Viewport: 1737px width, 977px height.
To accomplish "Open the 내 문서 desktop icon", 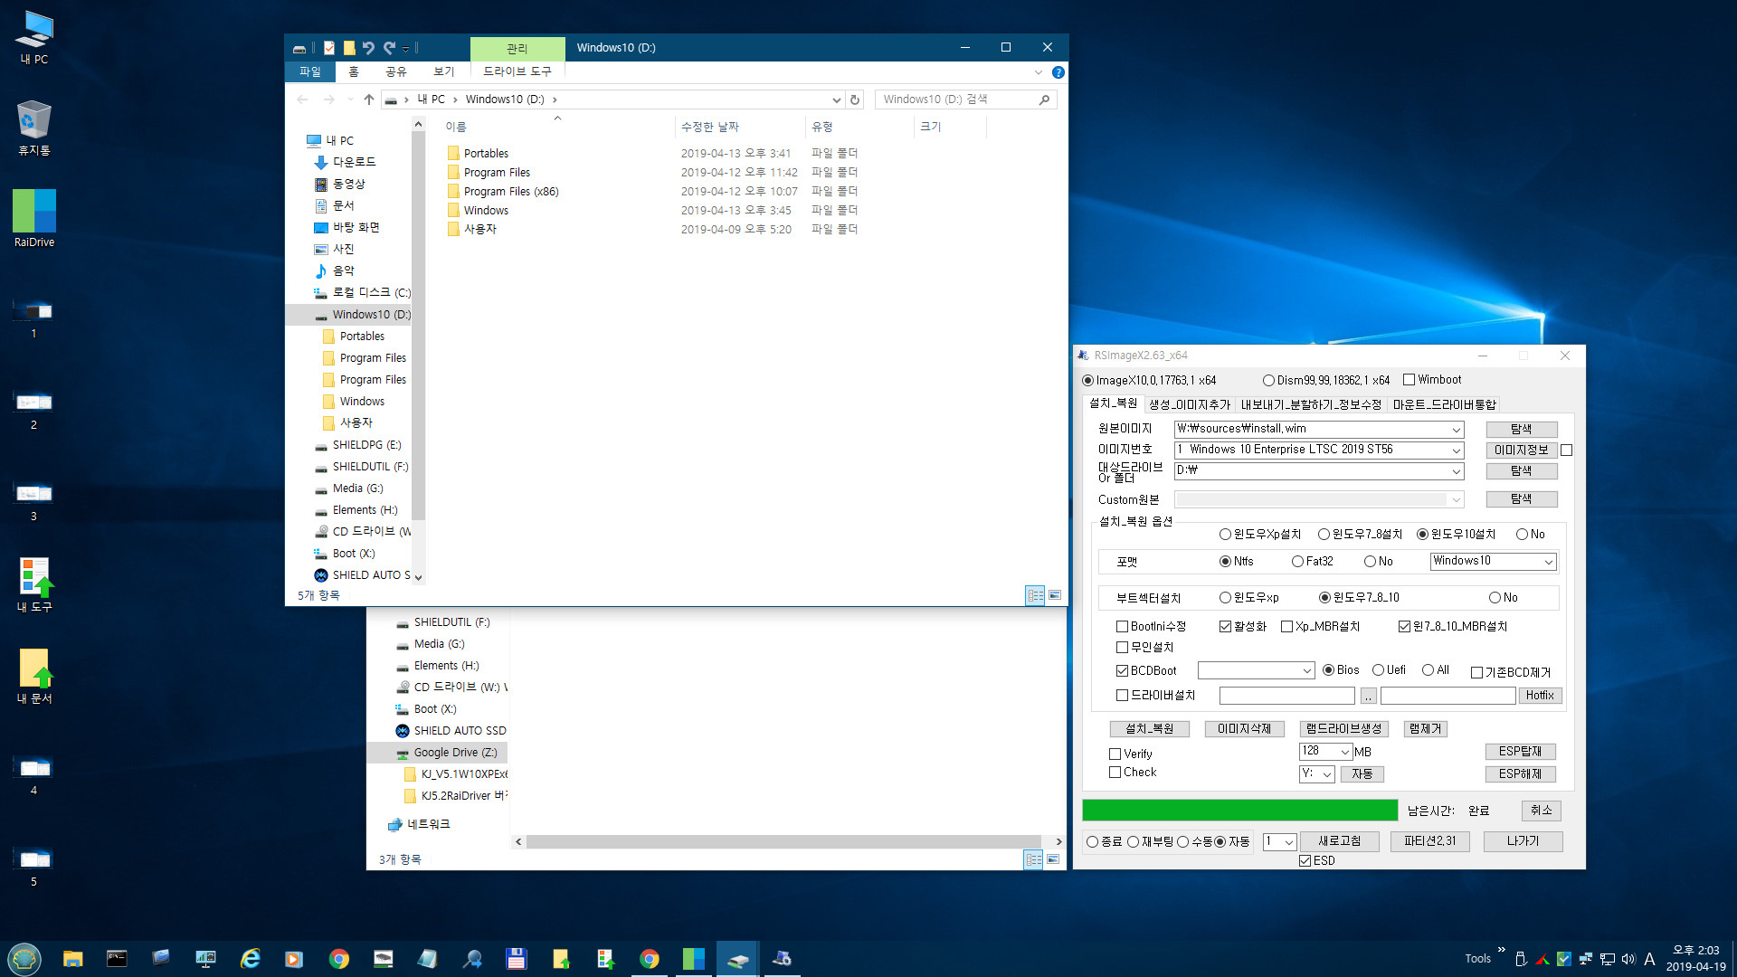I will point(34,676).
